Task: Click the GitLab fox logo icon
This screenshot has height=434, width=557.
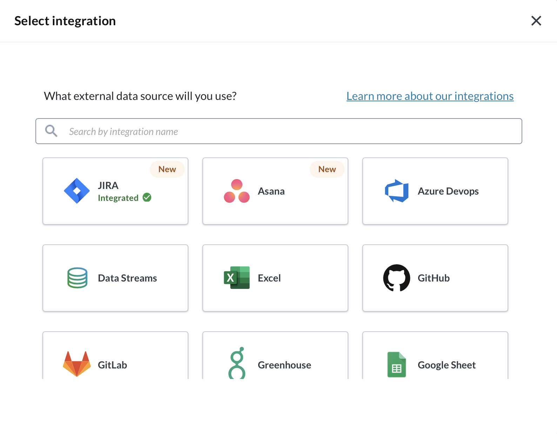Action: (77, 364)
